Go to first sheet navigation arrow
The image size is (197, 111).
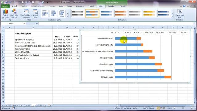click(x=2, y=105)
